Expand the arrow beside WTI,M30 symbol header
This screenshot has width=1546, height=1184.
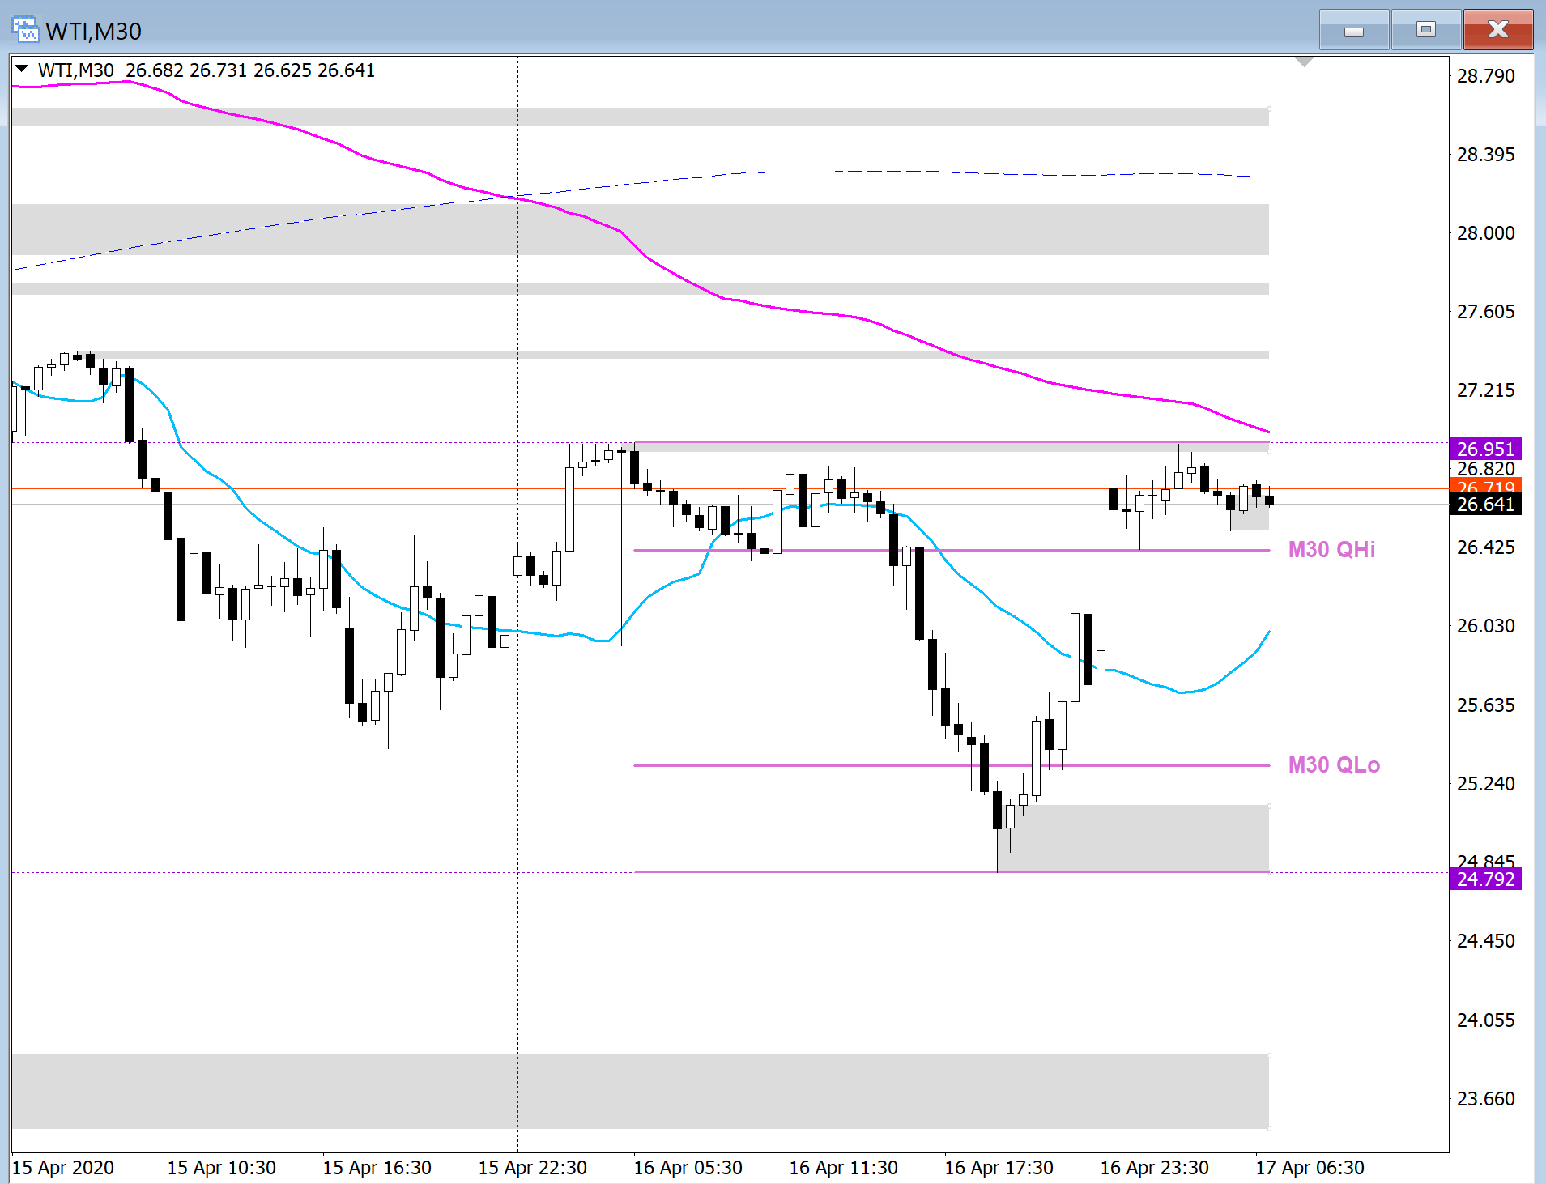22,70
